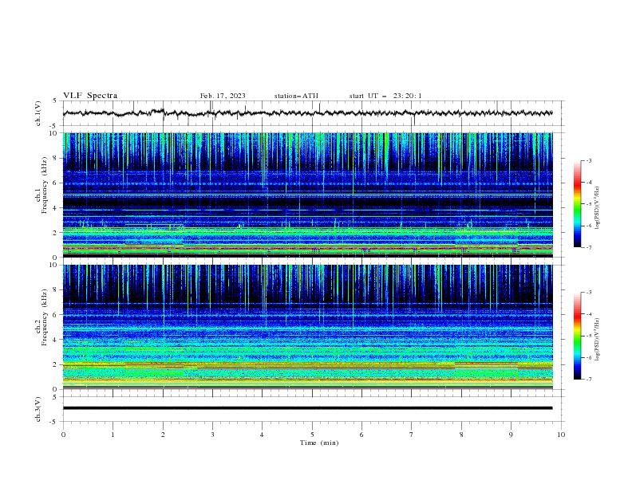Screen dimensions: 632x488
Task: Click time axis tick label "4"
Action: point(262,435)
